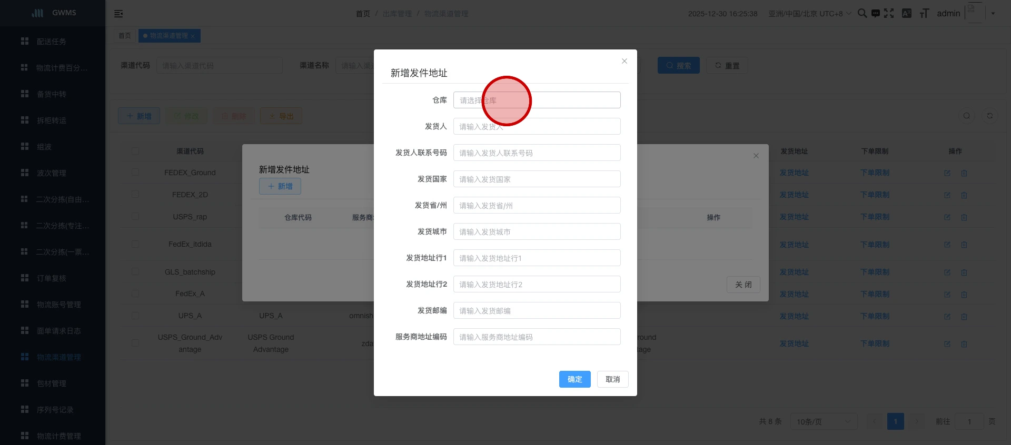Image resolution: width=1011 pixels, height=445 pixels.
Task: Open 备货中转 in sidebar
Action: tap(53, 94)
